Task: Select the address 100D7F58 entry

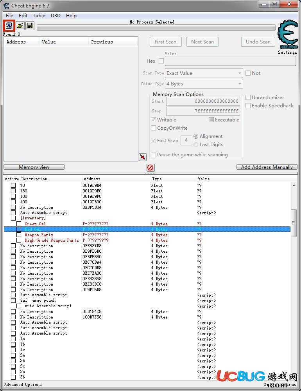Action: point(147,317)
